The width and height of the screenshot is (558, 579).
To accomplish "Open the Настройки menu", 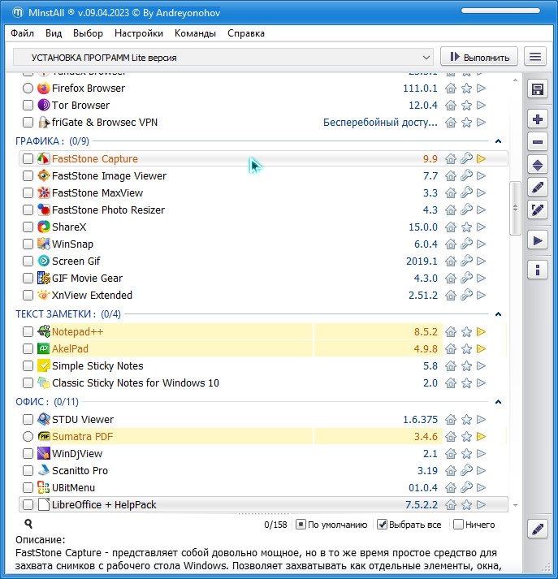I will [139, 33].
